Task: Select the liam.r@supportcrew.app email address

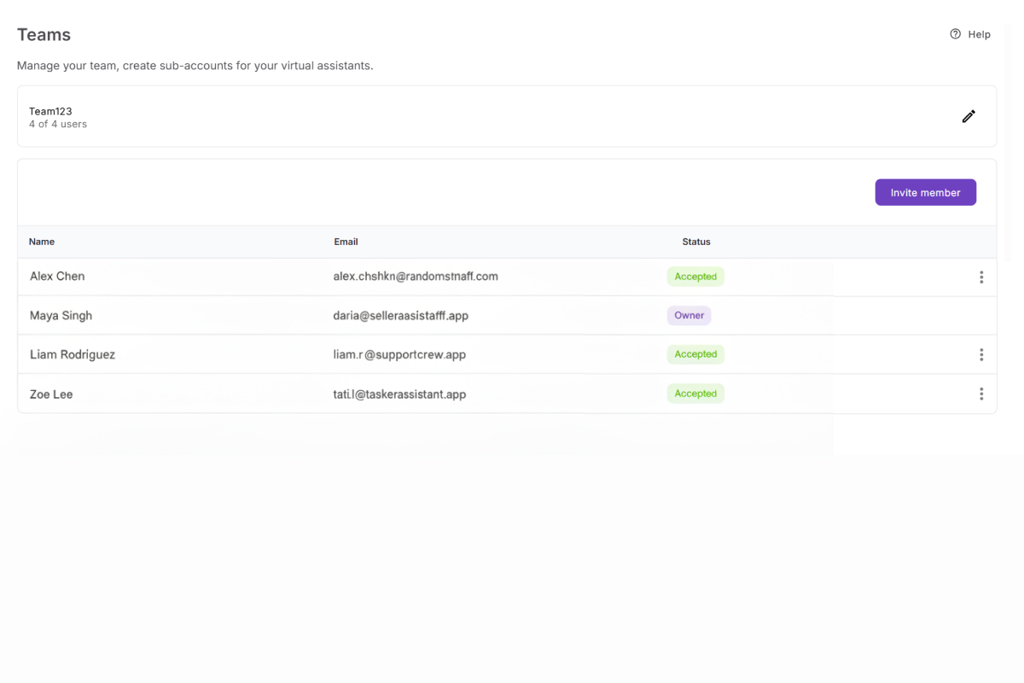Action: tap(399, 354)
